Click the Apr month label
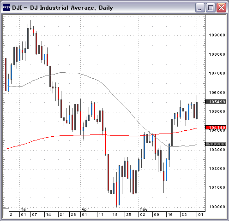Image resolution: width=229 pixels, height=221 pixels. pyautogui.click(x=85, y=209)
